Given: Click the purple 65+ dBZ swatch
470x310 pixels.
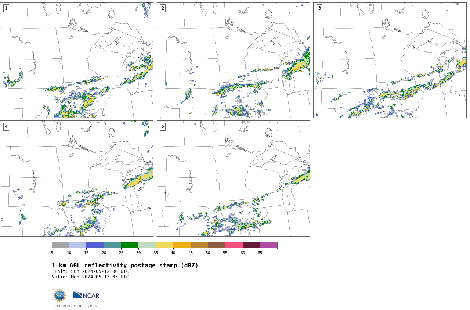Looking at the screenshot, I should (268, 245).
